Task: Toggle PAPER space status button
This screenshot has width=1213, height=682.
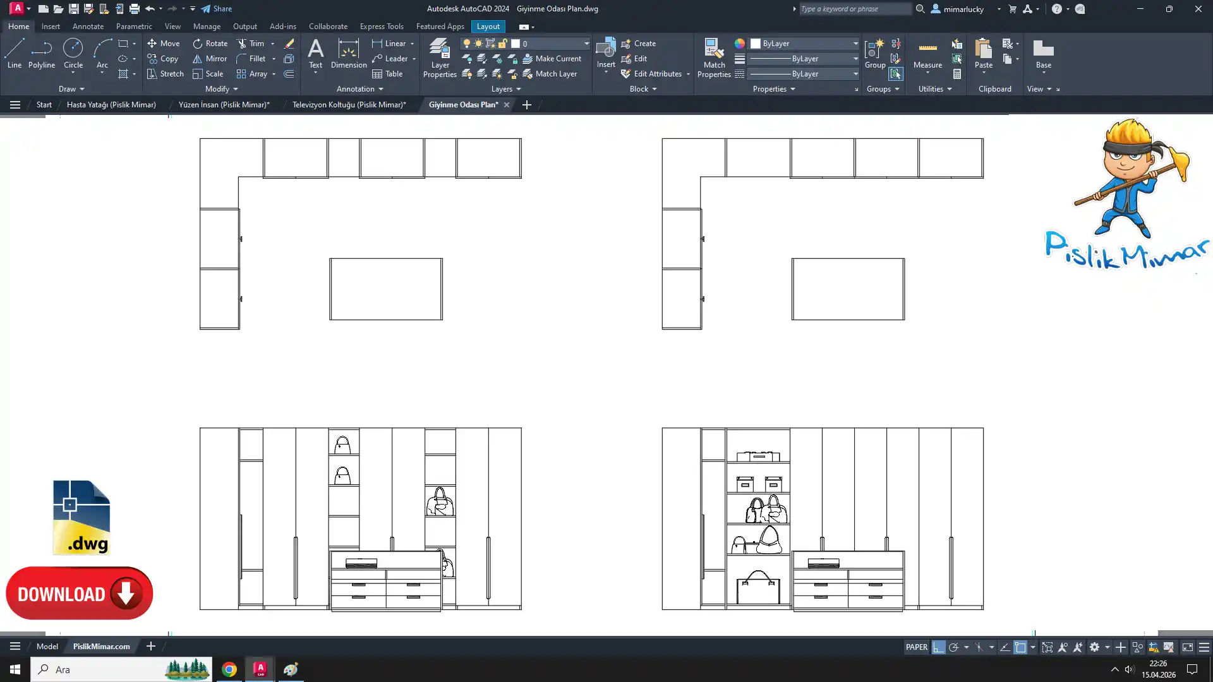Action: (916, 647)
